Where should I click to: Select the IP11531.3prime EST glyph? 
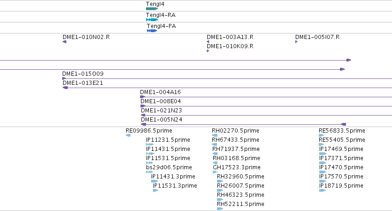pos(156,190)
